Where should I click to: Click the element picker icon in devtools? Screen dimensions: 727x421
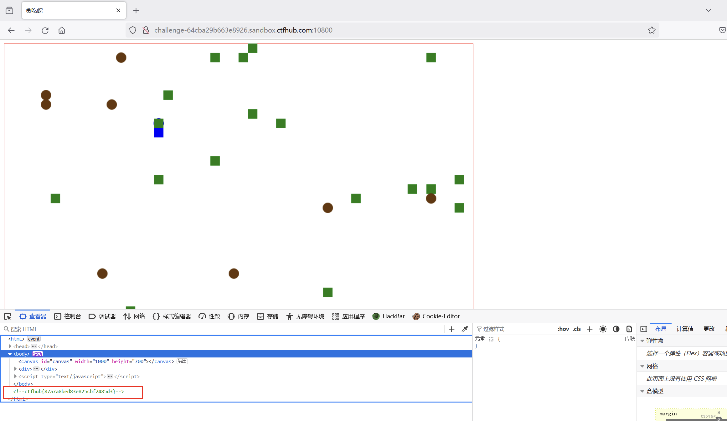(8, 316)
